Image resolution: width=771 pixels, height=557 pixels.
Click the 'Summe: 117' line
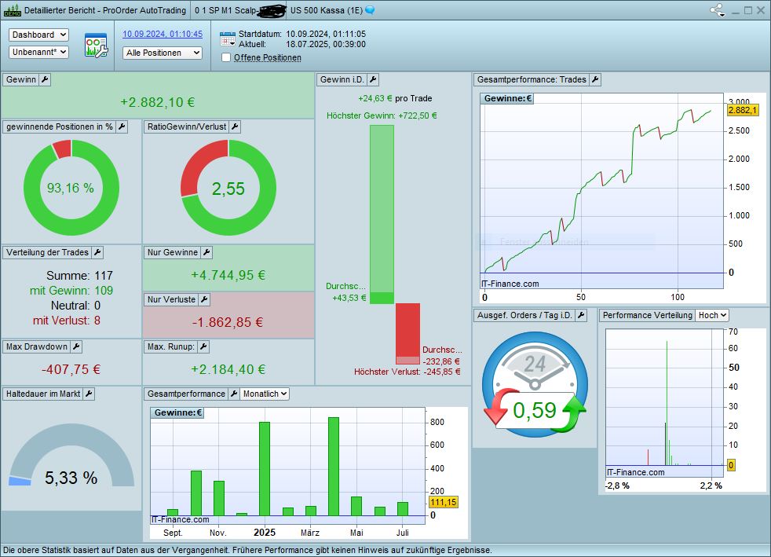(x=79, y=276)
